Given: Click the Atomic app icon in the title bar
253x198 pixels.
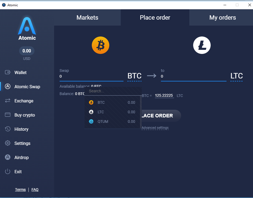Looking at the screenshot, I should pyautogui.click(x=4, y=5).
